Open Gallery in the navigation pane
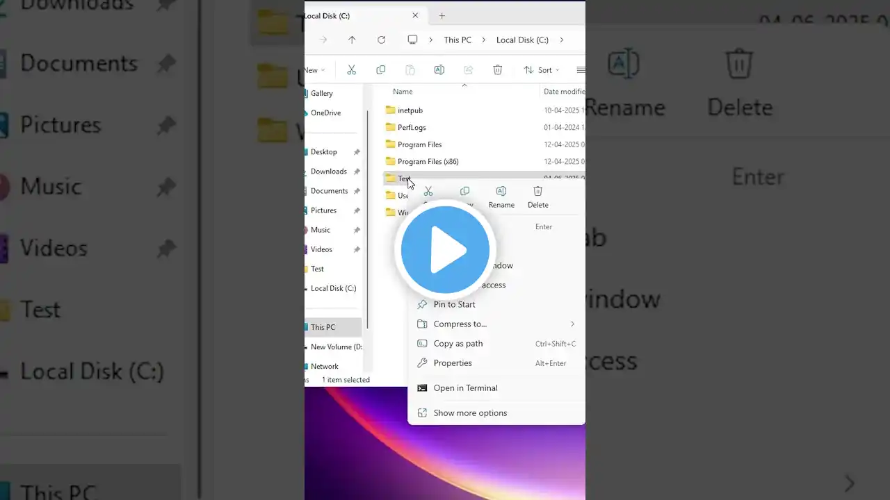Image resolution: width=890 pixels, height=500 pixels. (321, 93)
